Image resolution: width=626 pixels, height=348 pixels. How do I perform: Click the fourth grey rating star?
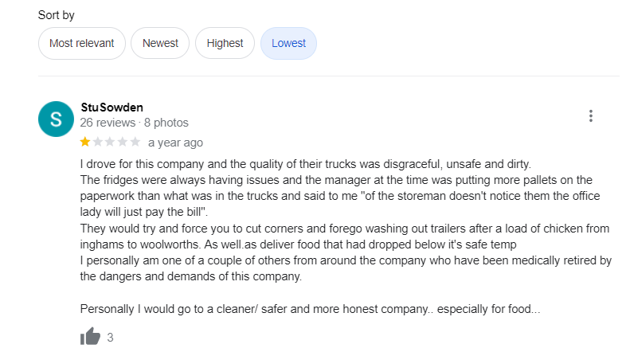[123, 143]
